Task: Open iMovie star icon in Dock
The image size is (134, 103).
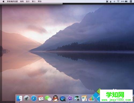Action: 70,98
